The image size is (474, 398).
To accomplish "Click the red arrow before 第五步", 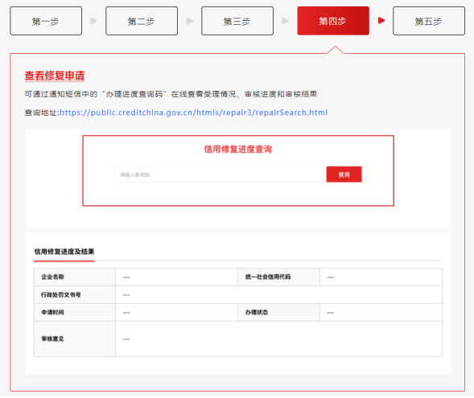I will 381,21.
